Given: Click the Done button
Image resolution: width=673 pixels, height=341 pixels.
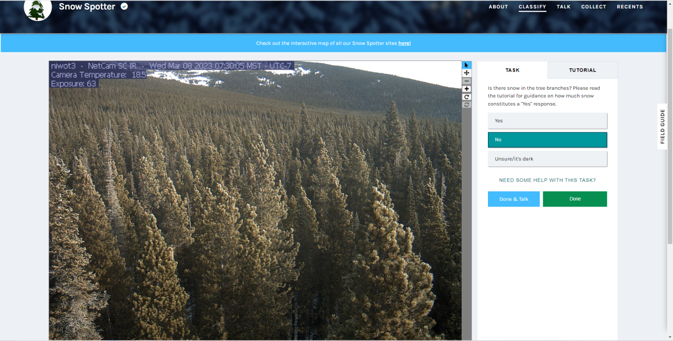Looking at the screenshot, I should point(575,199).
